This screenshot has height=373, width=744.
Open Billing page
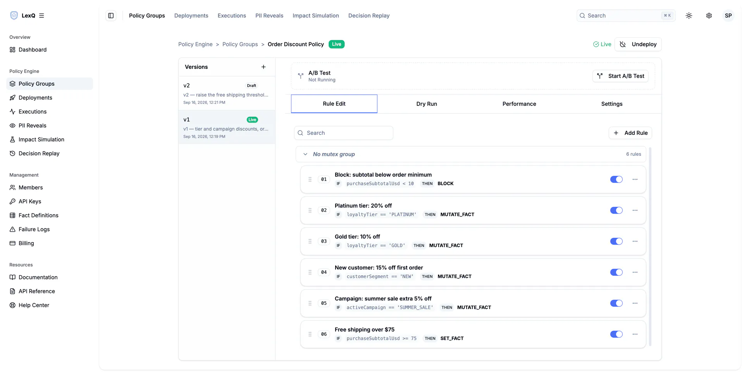[50, 243]
